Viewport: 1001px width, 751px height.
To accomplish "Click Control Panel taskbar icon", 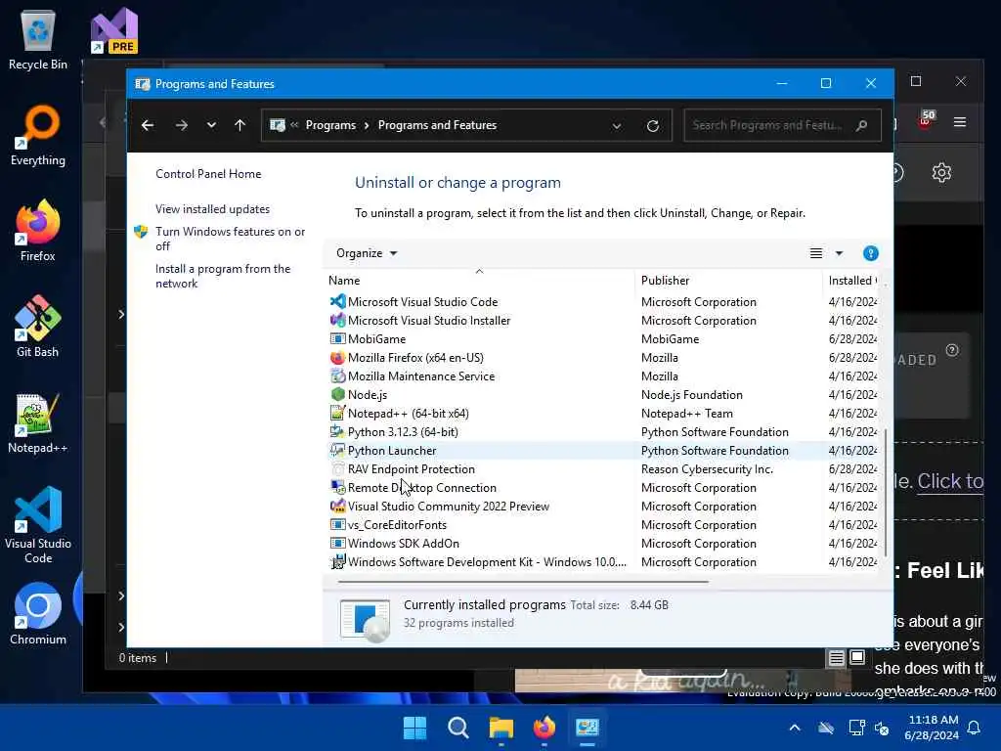I will click(x=588, y=728).
